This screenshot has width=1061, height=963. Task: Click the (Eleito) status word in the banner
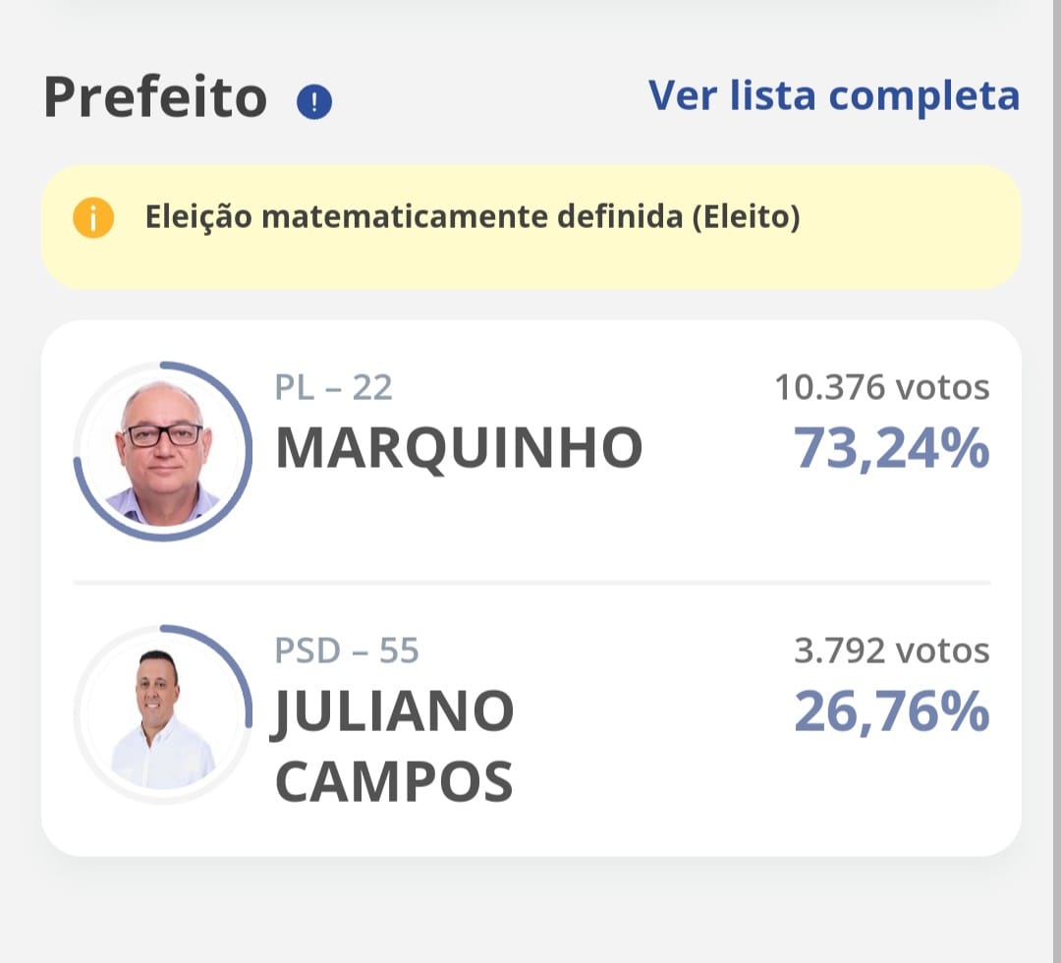click(746, 218)
